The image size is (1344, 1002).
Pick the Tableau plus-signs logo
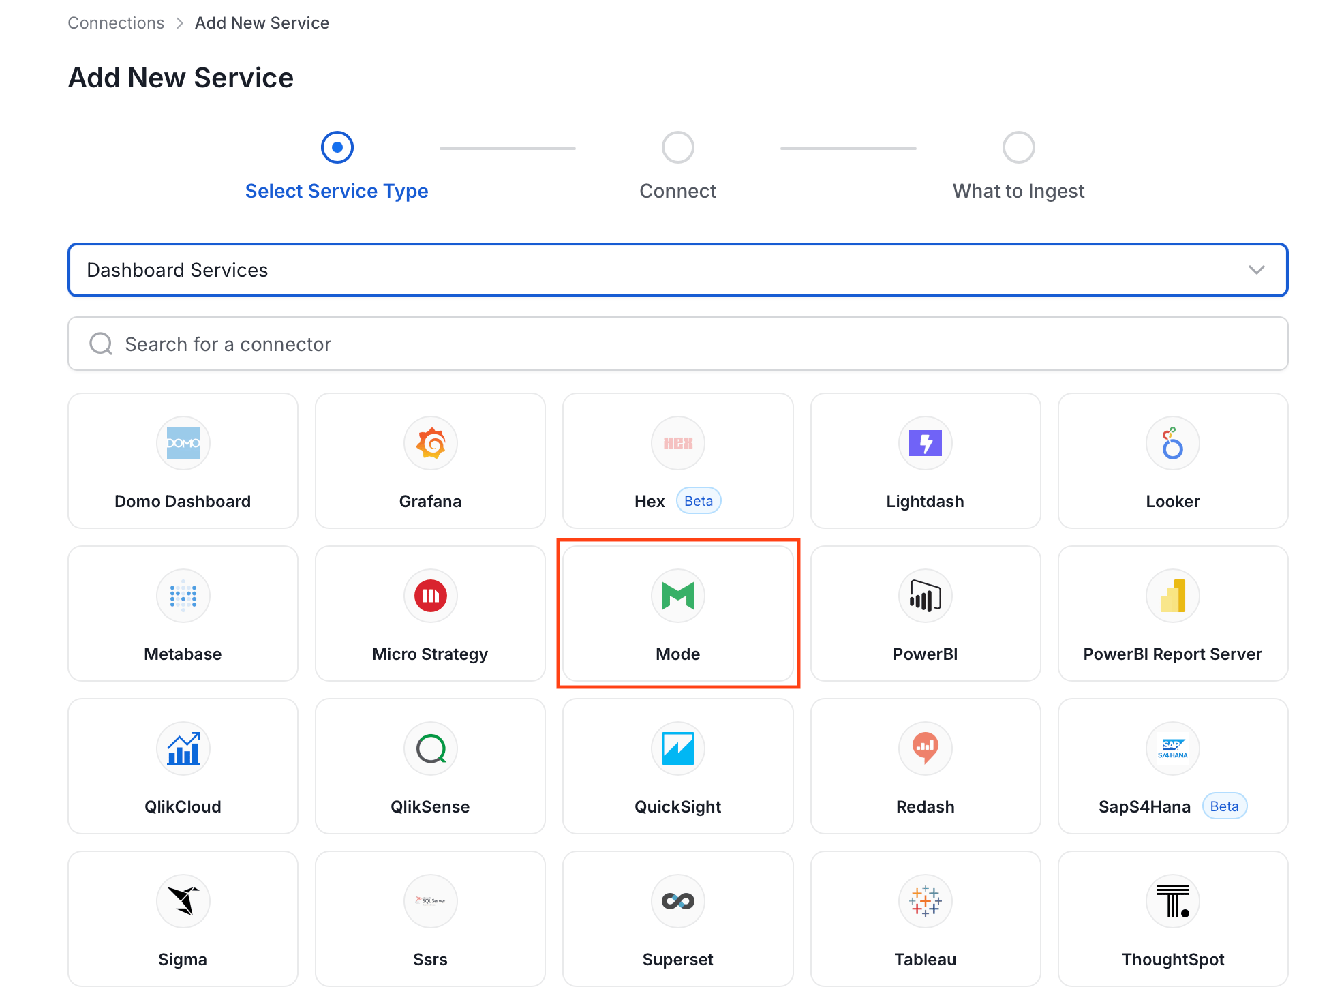click(925, 901)
